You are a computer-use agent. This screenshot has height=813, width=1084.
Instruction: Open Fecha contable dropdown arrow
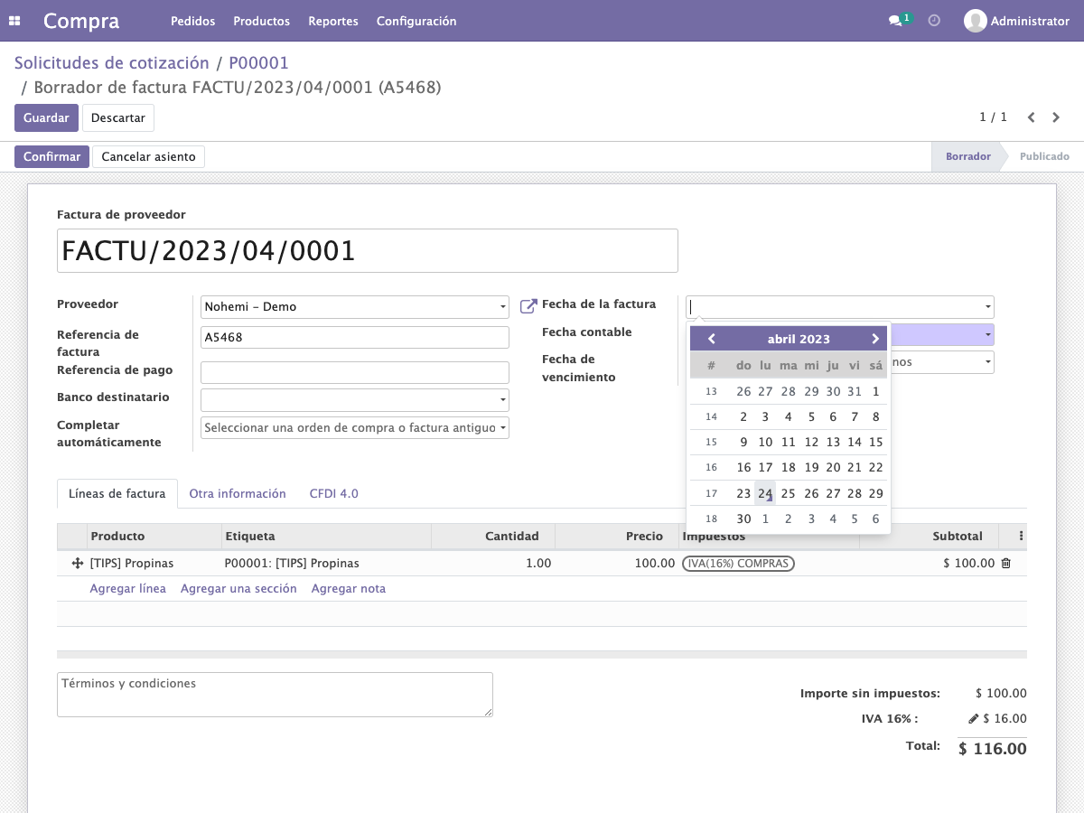click(x=988, y=335)
